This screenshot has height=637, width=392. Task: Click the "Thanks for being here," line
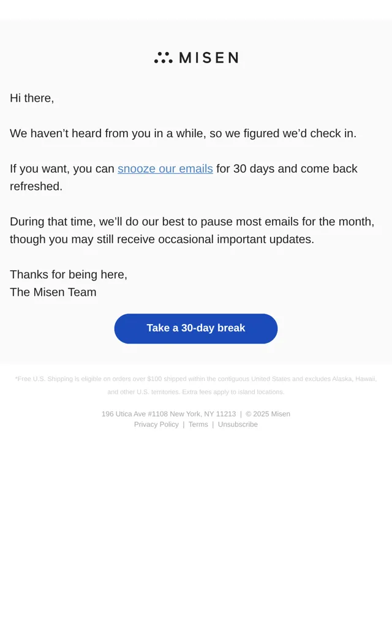[x=69, y=274]
